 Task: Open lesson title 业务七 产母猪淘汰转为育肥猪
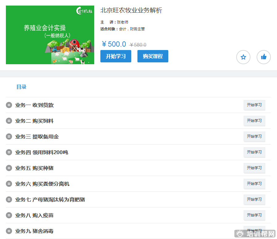[x=50, y=199]
